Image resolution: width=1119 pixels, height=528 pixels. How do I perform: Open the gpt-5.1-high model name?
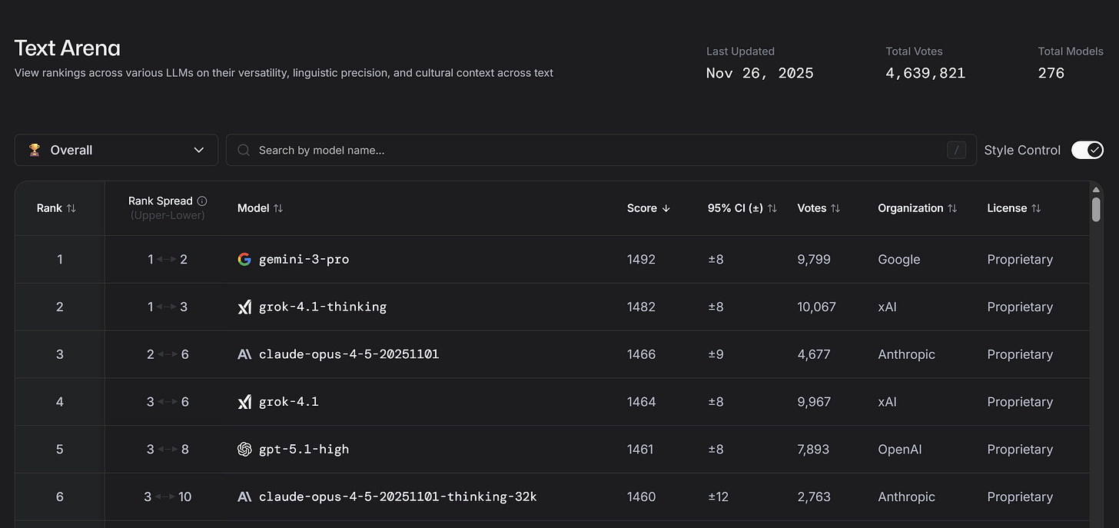(x=304, y=450)
